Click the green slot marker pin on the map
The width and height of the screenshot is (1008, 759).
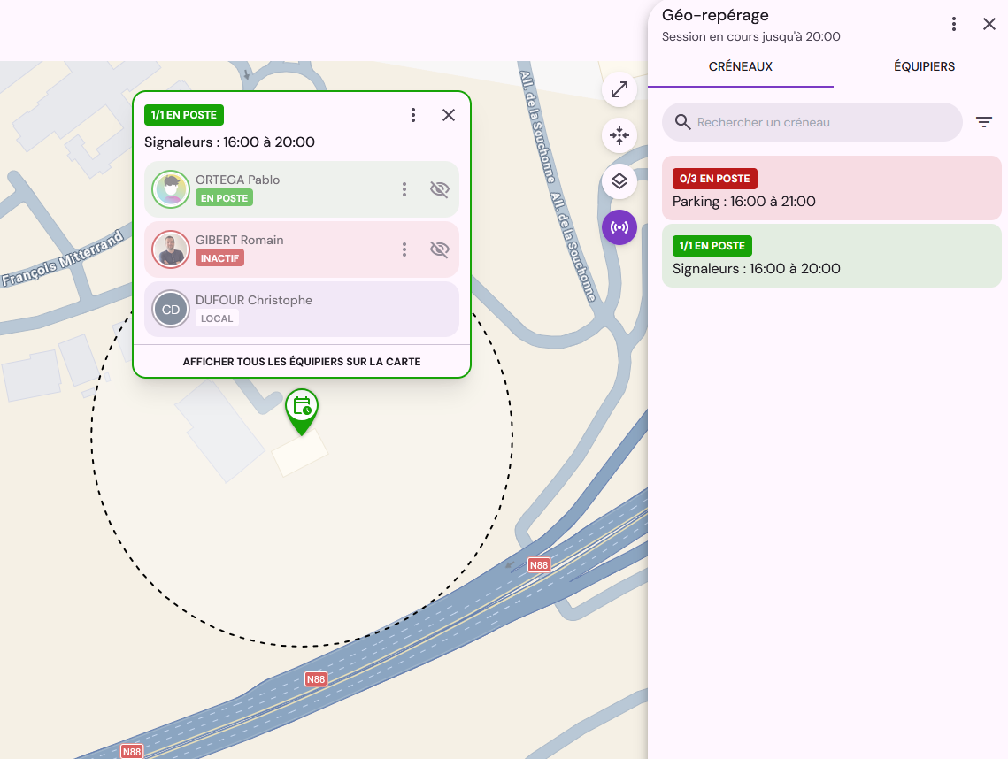pyautogui.click(x=302, y=411)
